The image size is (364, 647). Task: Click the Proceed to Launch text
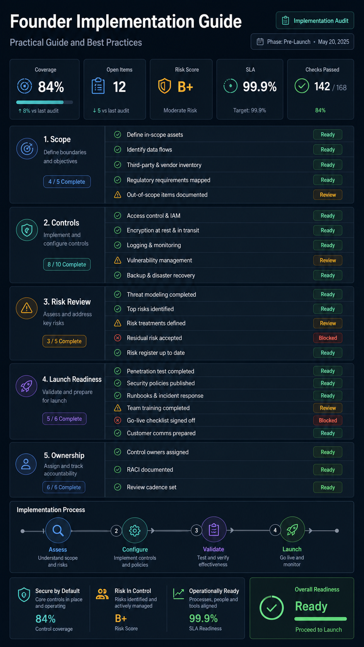coord(319,630)
